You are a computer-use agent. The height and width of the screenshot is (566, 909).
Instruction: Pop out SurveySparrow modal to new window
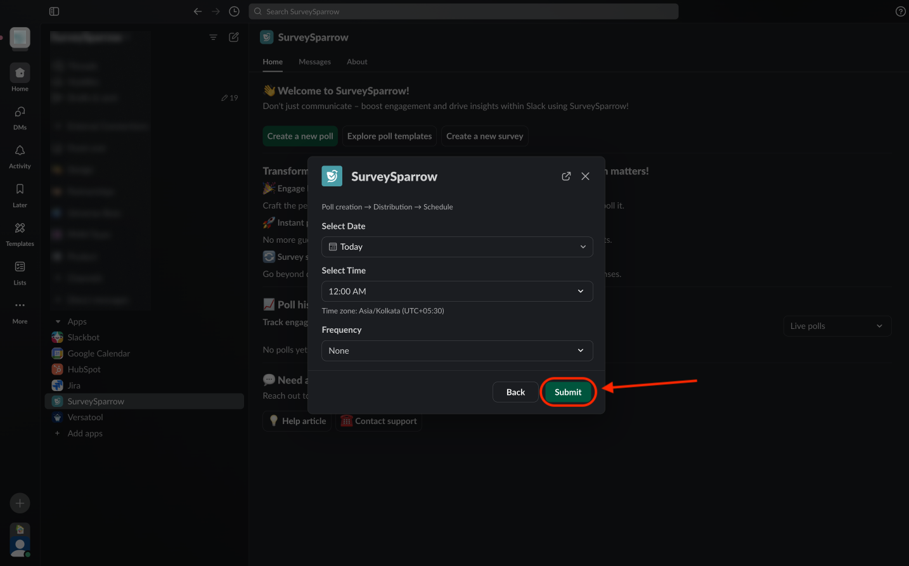566,176
